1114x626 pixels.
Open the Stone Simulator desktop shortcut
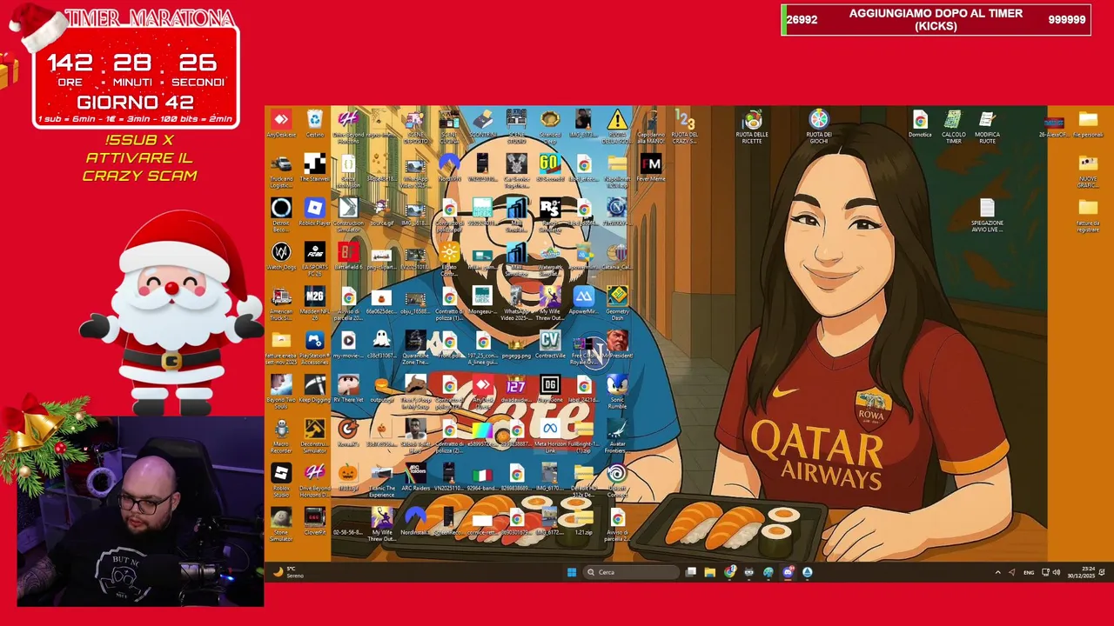point(280,525)
